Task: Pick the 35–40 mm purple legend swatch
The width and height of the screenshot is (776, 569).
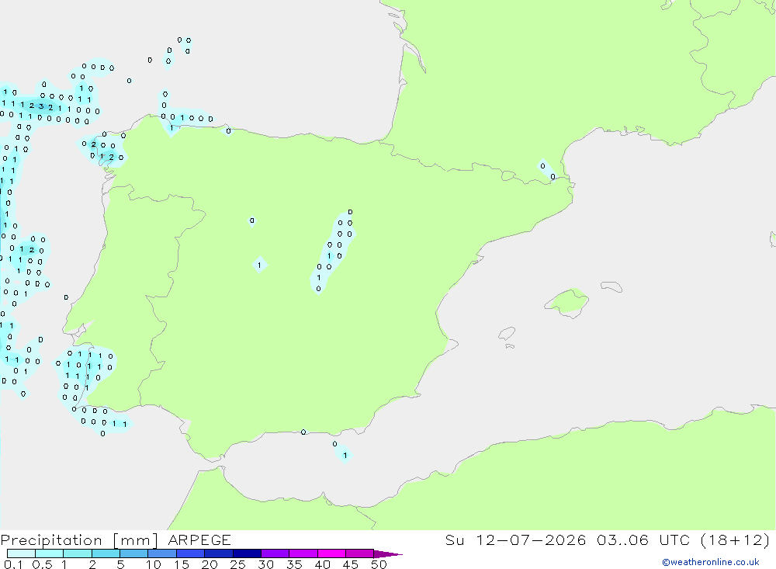Action: click(303, 553)
